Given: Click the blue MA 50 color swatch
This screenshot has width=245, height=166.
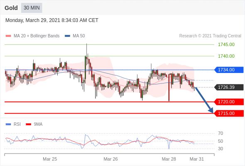Looking at the screenshot, I should point(68,36).
